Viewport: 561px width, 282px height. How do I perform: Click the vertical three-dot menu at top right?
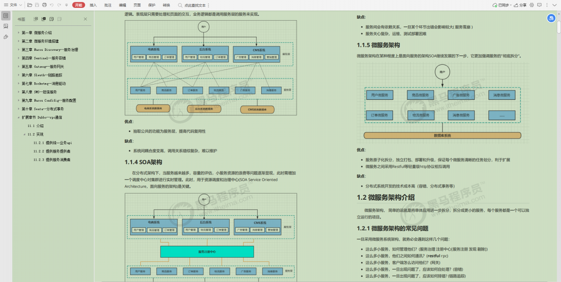[x=547, y=5]
